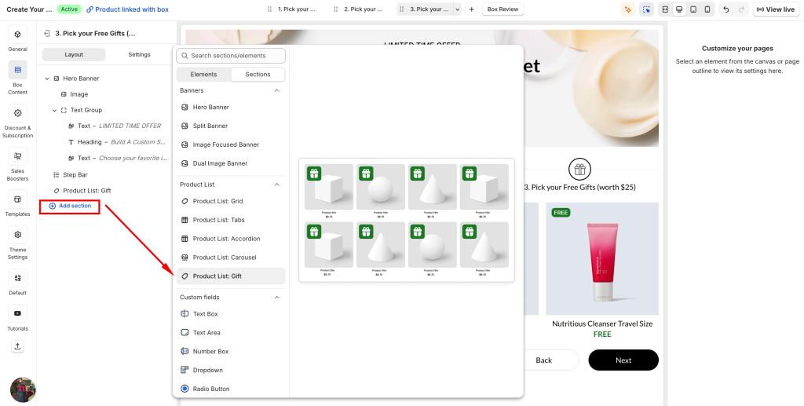804x406 pixels.
Task: Click the Add section link
Action: (x=75, y=206)
